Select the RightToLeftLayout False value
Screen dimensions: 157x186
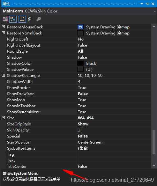pyautogui.click(x=82, y=45)
